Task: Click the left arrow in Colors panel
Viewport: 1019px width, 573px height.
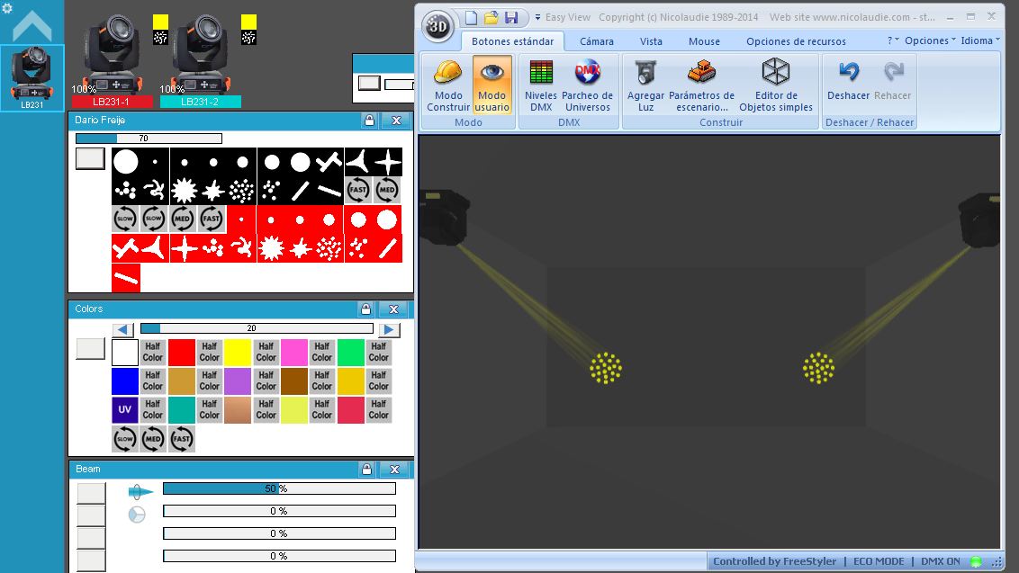Action: pyautogui.click(x=122, y=330)
